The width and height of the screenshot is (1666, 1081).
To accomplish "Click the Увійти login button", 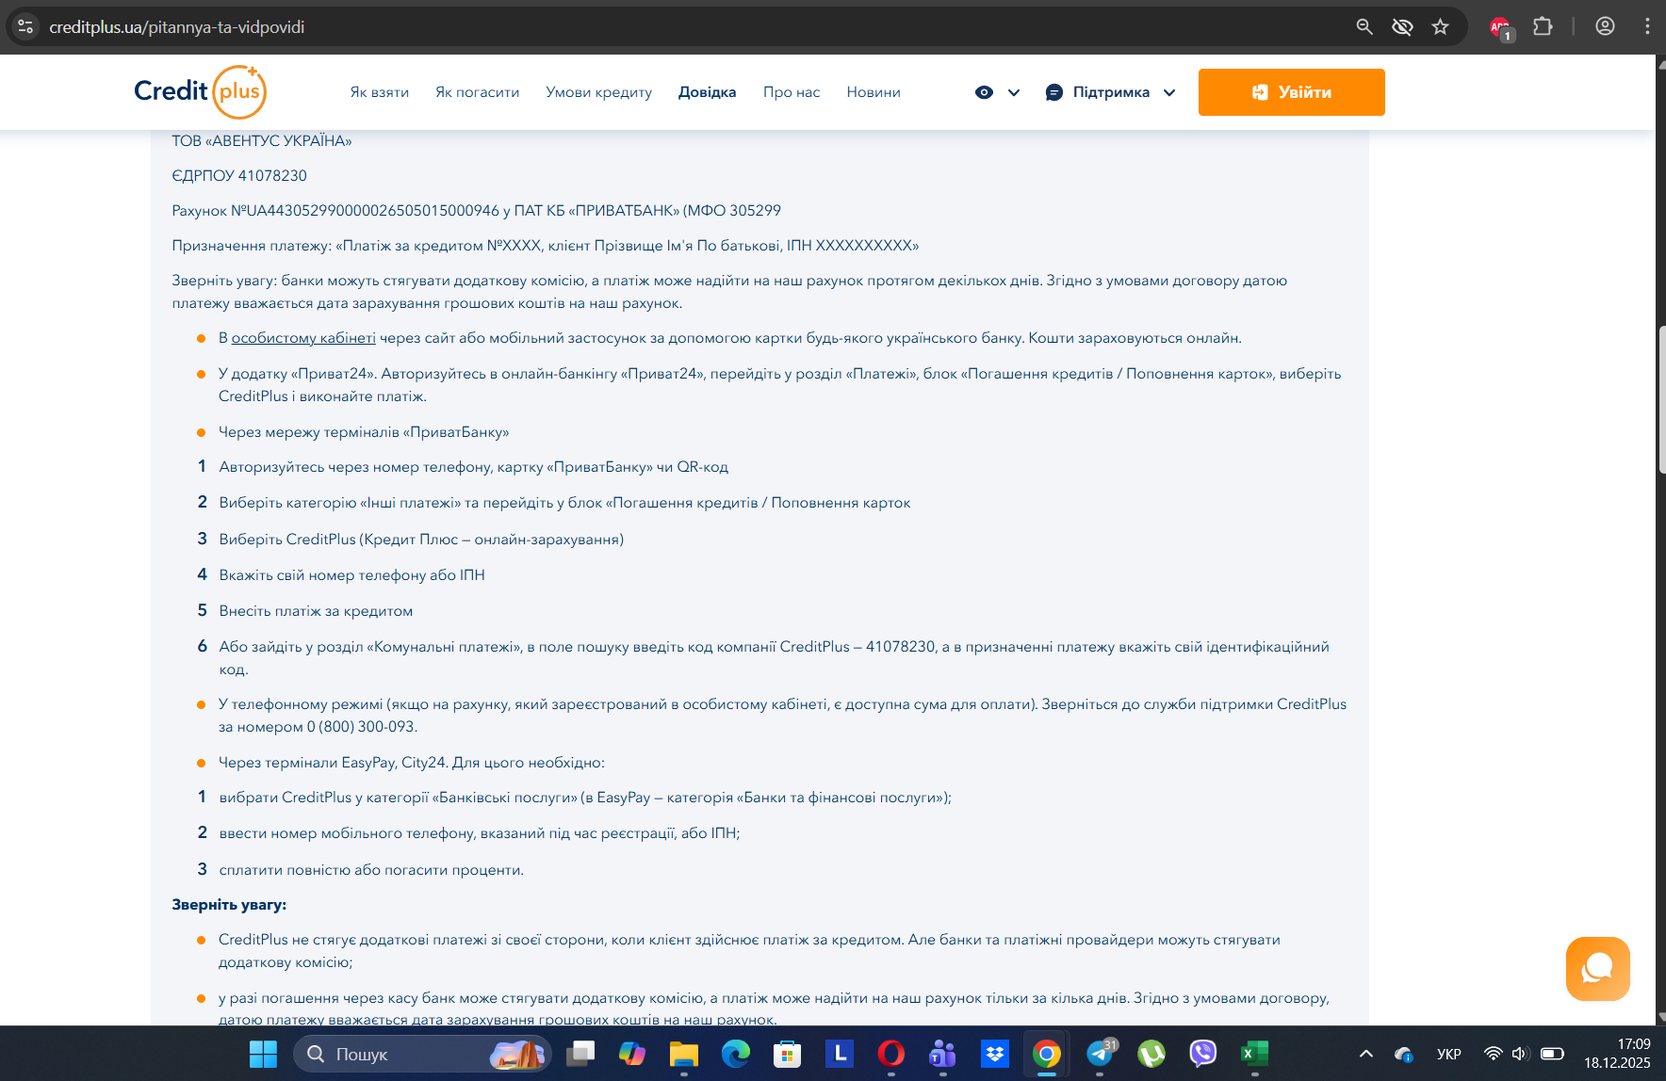I will (1291, 92).
